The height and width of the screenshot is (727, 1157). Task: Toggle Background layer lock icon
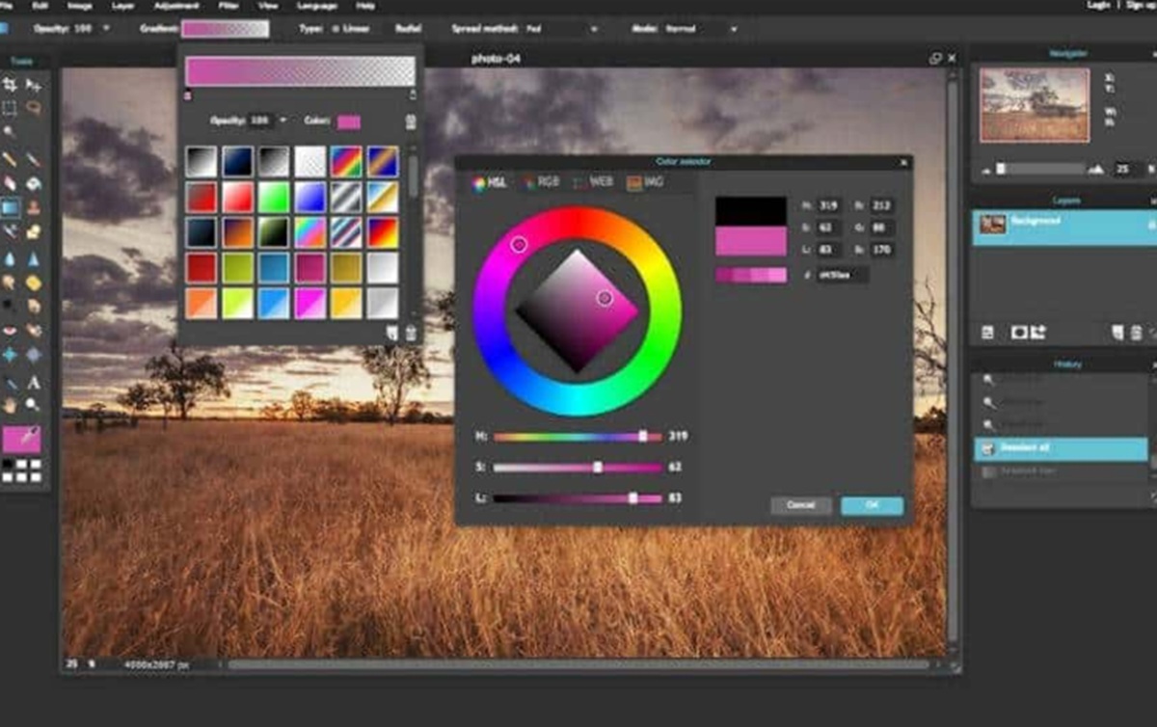pyautogui.click(x=1151, y=224)
